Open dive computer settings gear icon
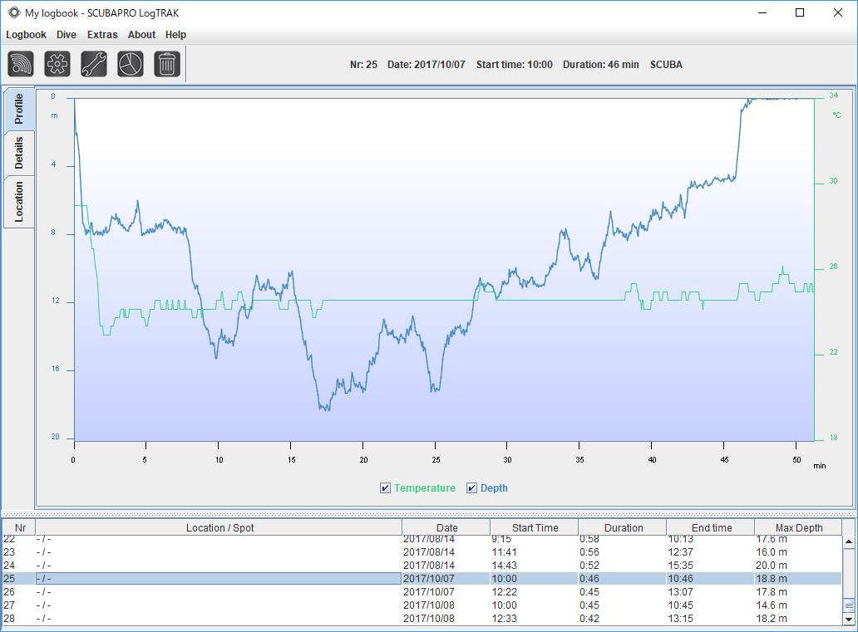Screen dimensions: 858x632 tap(57, 64)
